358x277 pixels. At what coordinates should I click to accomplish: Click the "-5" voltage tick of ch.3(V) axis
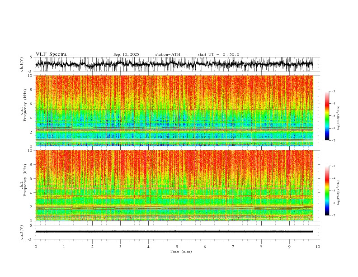point(31,239)
